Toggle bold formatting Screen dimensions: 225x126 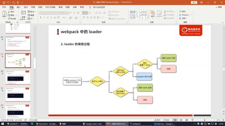[41, 17]
